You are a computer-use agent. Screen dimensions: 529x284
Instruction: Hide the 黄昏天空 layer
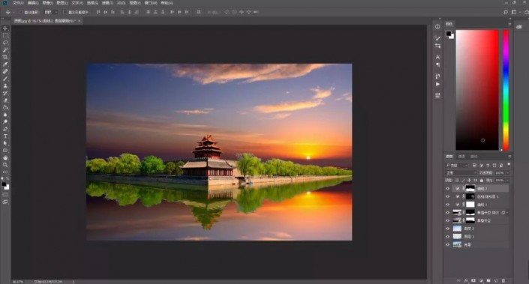(x=448, y=220)
